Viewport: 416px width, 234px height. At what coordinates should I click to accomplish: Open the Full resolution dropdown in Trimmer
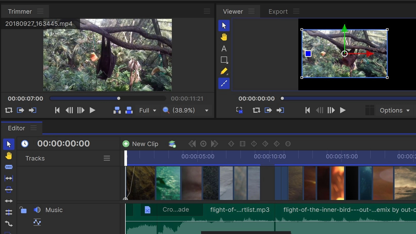coord(148,110)
